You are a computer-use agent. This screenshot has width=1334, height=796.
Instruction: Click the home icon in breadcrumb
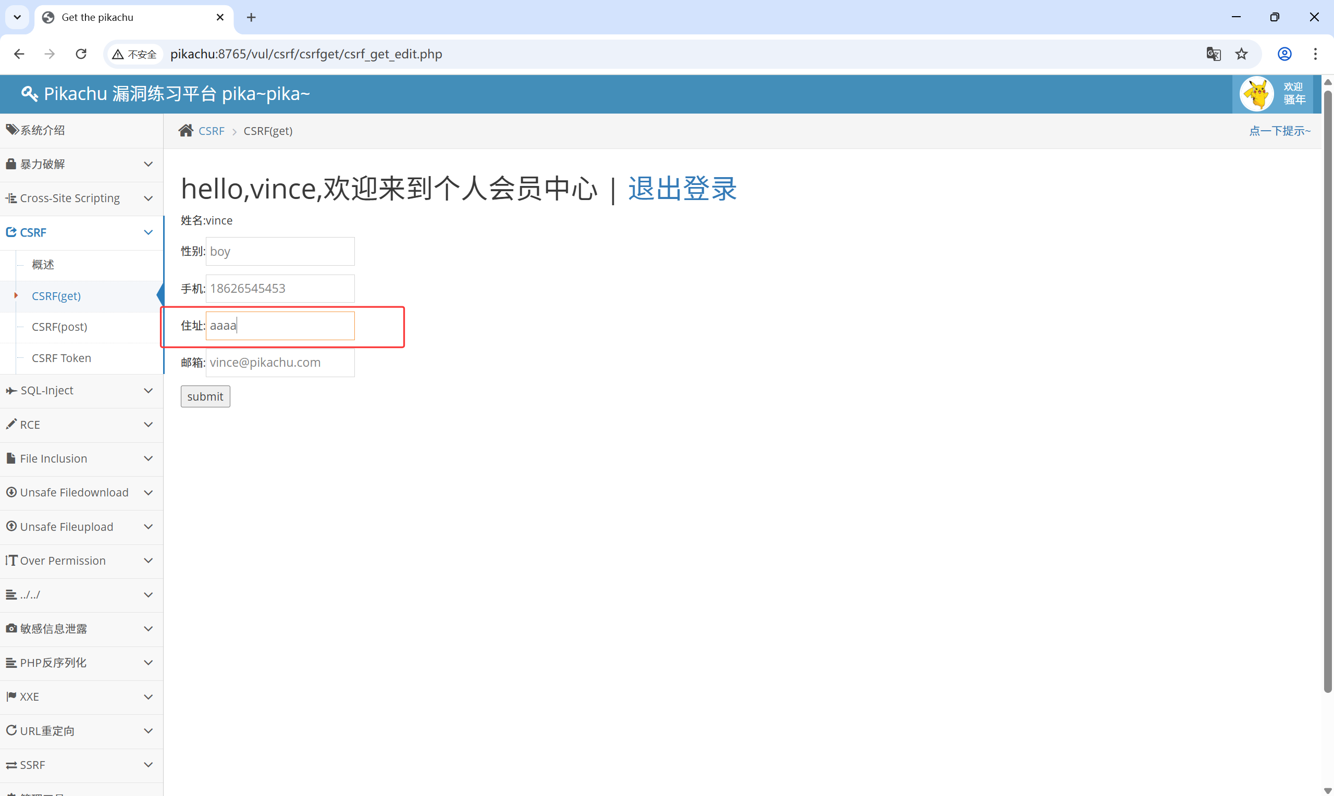[186, 131]
